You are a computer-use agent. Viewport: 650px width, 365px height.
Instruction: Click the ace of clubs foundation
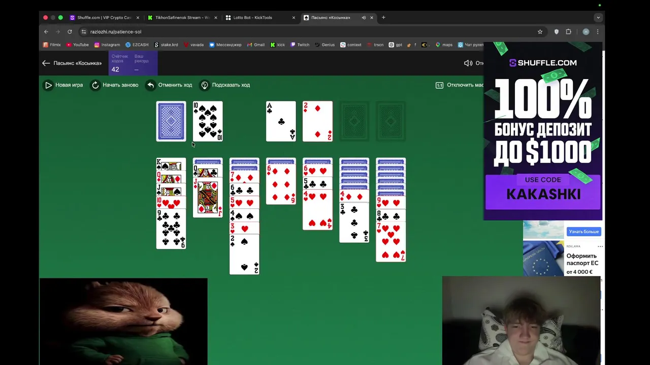(281, 121)
